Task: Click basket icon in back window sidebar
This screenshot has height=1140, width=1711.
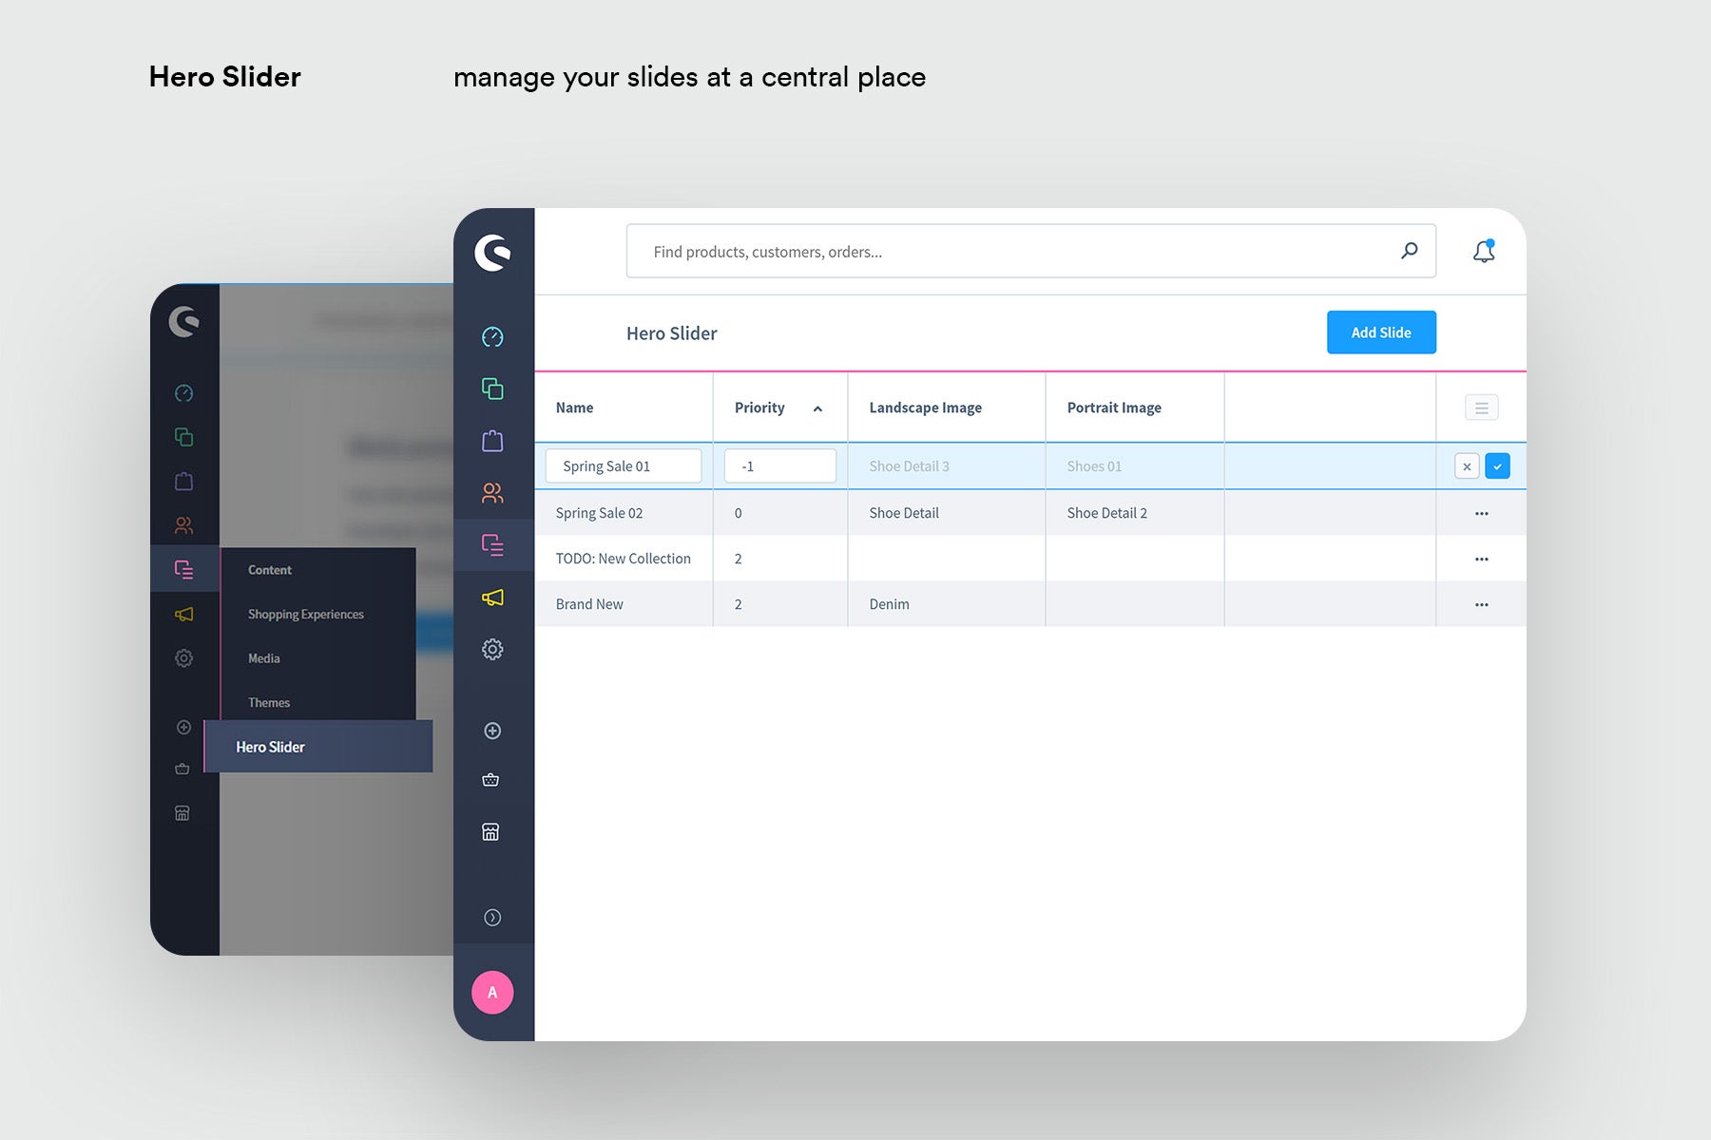Action: pos(183,769)
